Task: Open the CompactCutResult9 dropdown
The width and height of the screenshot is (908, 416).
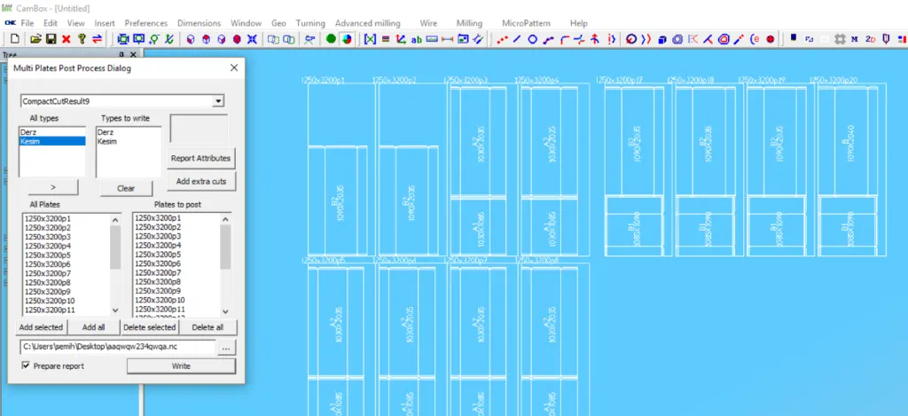Action: tap(218, 101)
